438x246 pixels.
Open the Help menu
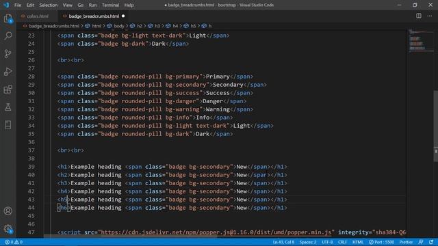tap(129, 5)
